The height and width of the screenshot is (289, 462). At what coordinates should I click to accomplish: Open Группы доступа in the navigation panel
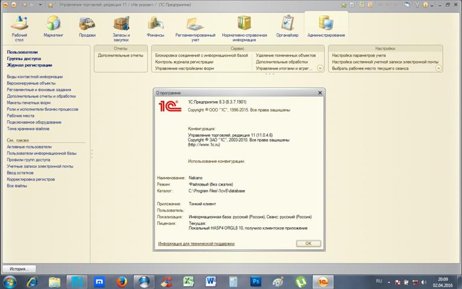[x=24, y=58]
